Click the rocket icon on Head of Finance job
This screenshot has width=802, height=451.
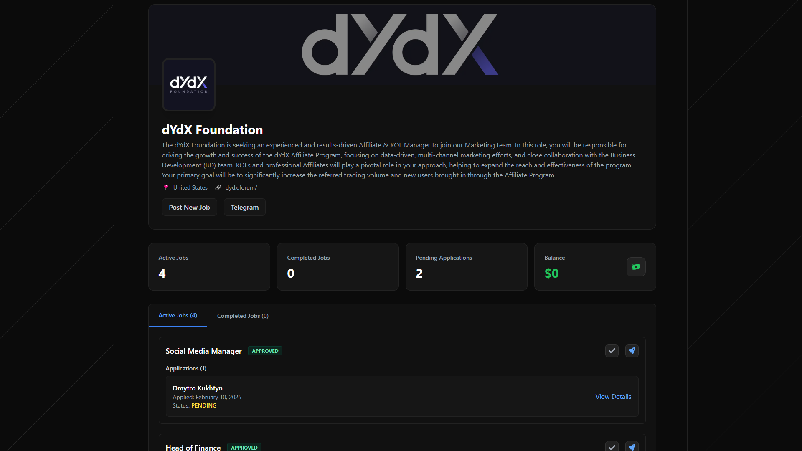click(x=632, y=447)
